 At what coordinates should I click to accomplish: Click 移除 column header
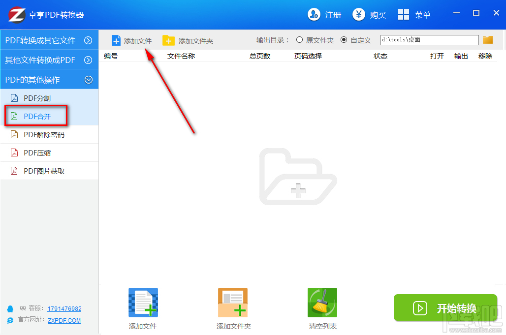485,56
